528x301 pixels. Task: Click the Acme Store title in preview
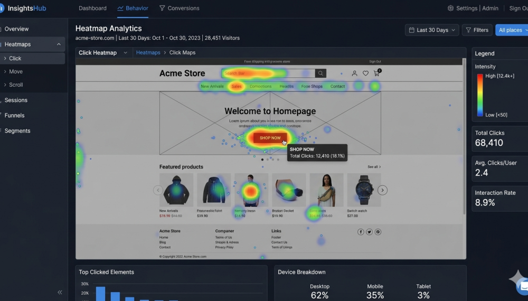[x=182, y=73]
